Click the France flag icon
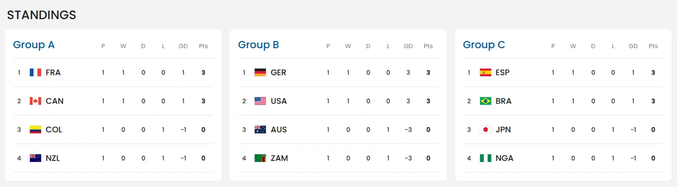 coord(35,72)
